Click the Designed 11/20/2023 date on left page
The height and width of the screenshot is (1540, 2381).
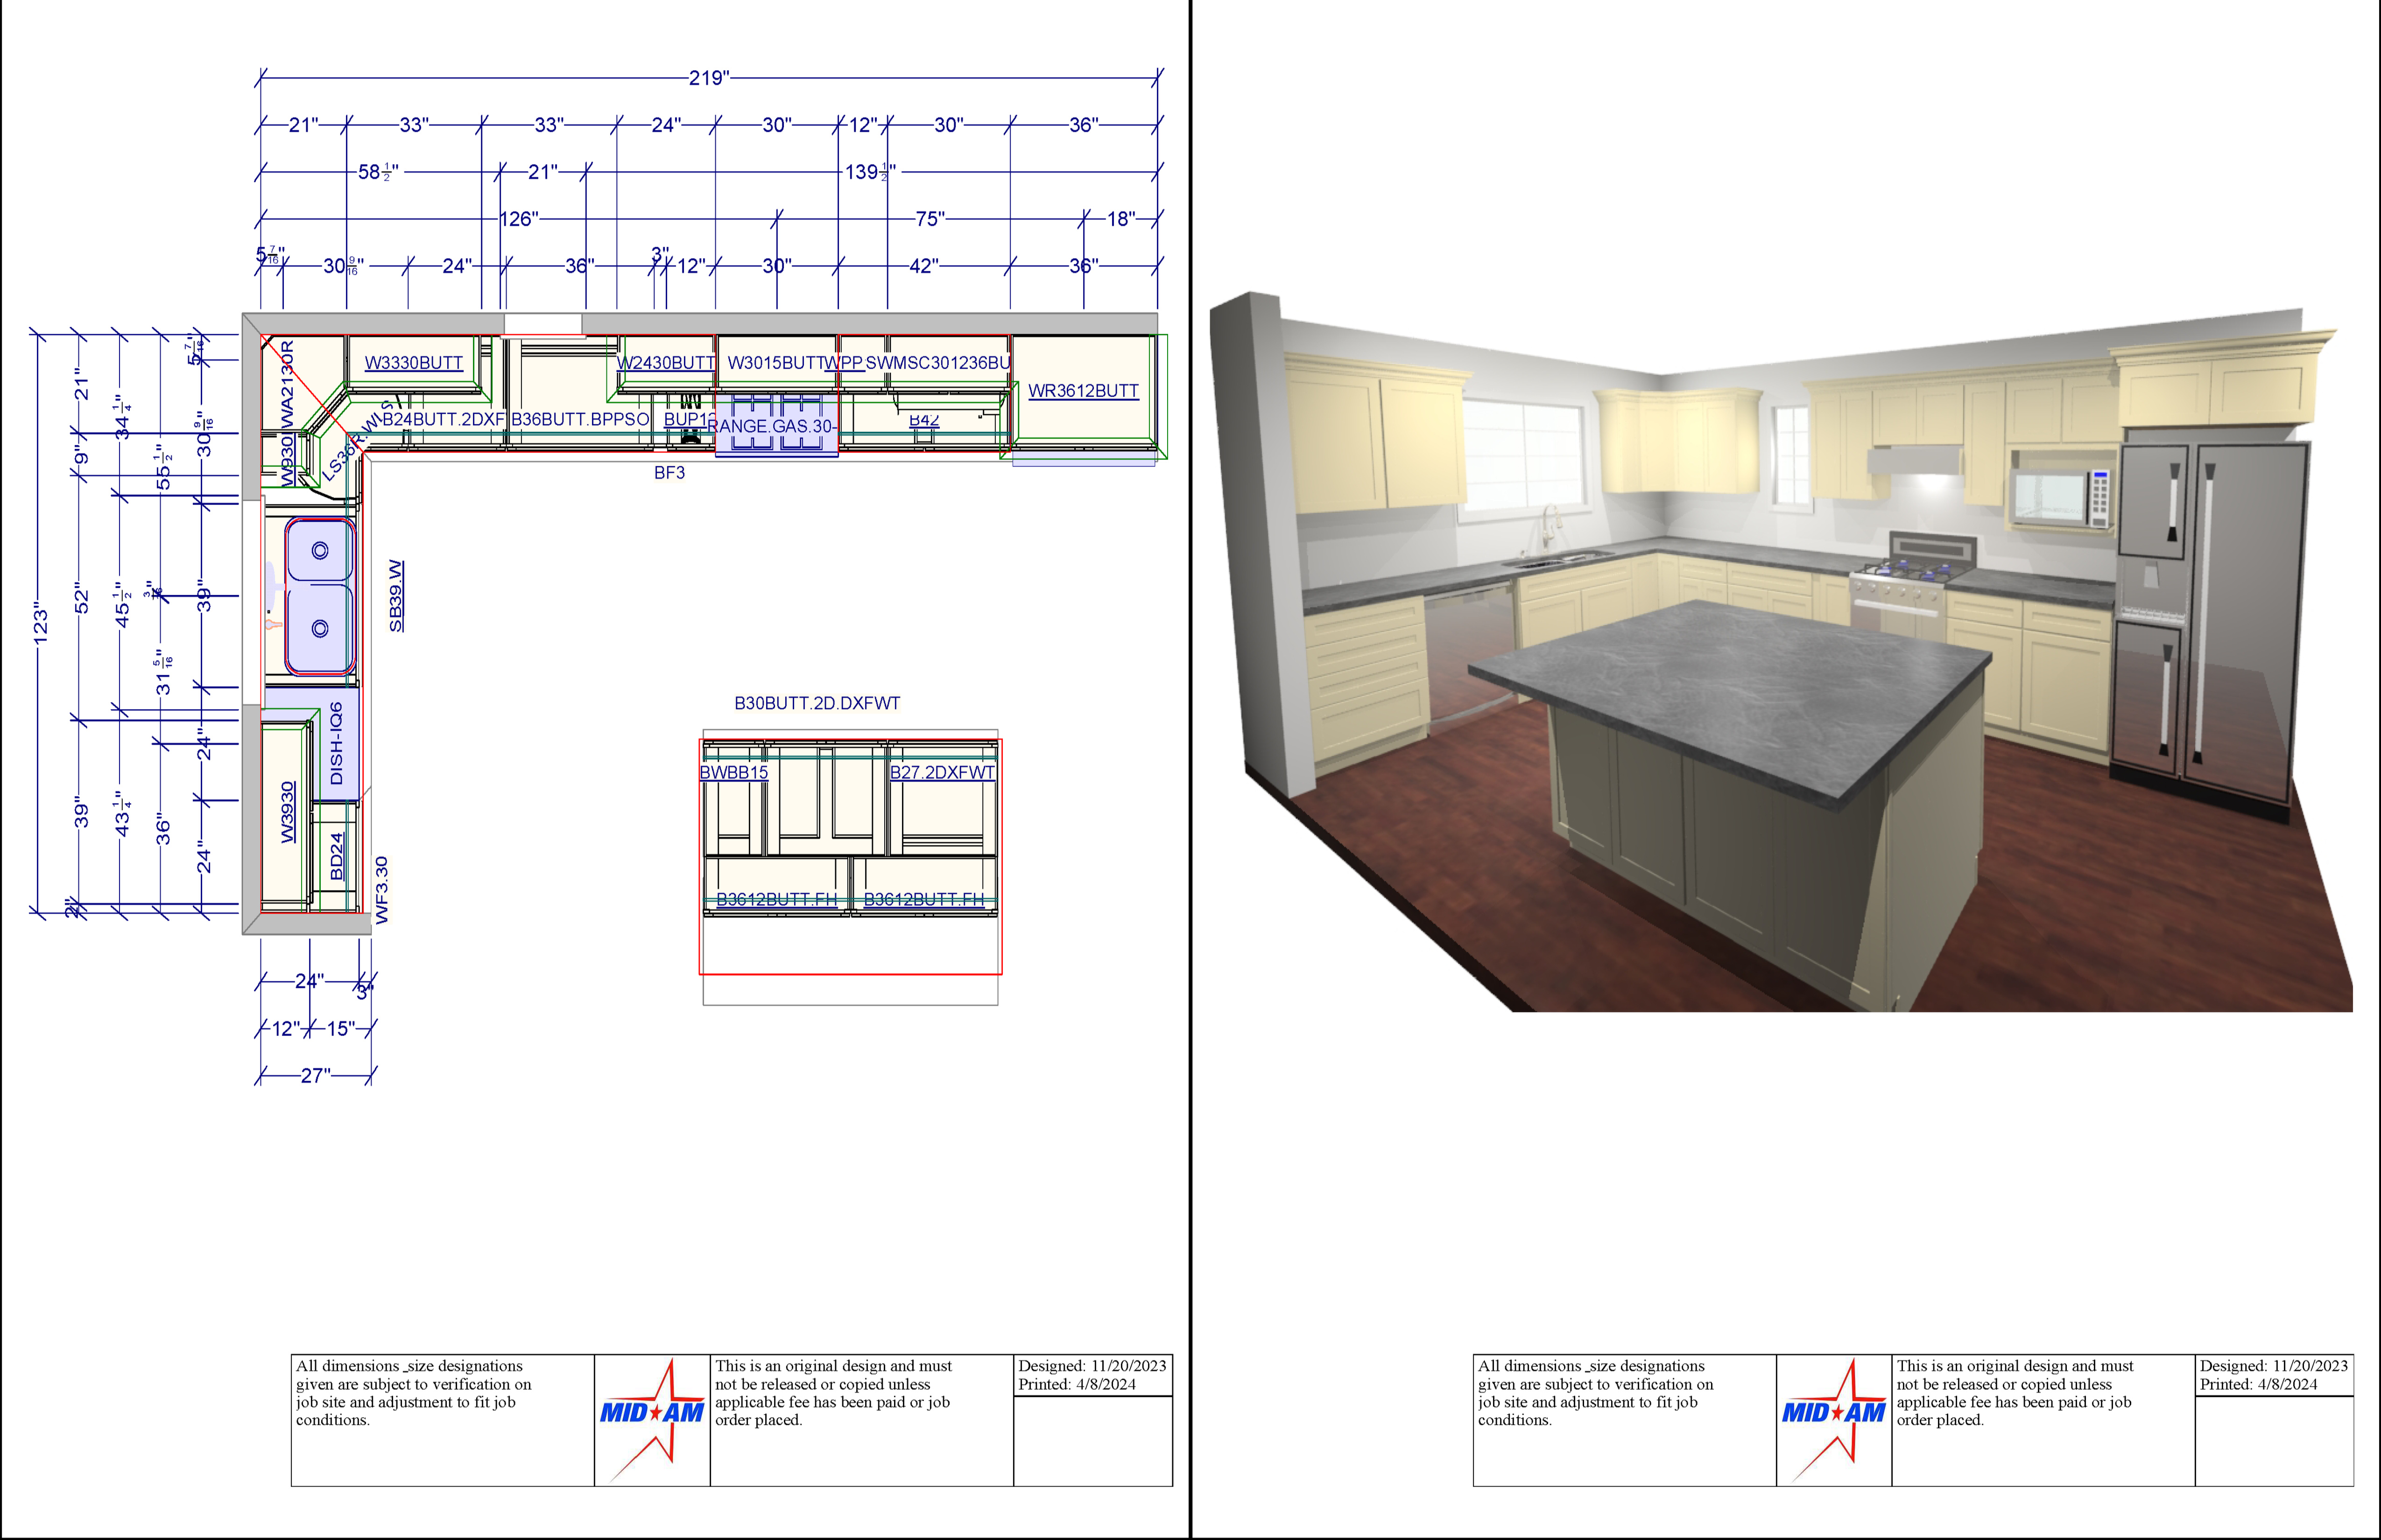1092,1366
